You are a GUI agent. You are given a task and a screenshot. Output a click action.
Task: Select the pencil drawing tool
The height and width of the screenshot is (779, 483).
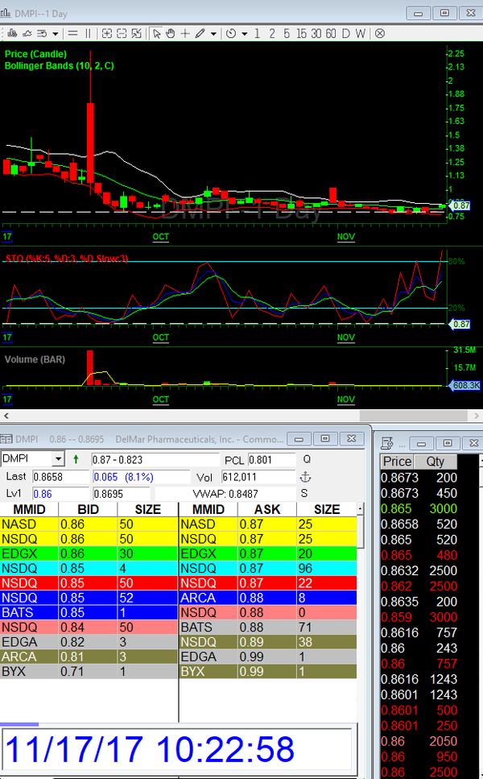tap(200, 33)
